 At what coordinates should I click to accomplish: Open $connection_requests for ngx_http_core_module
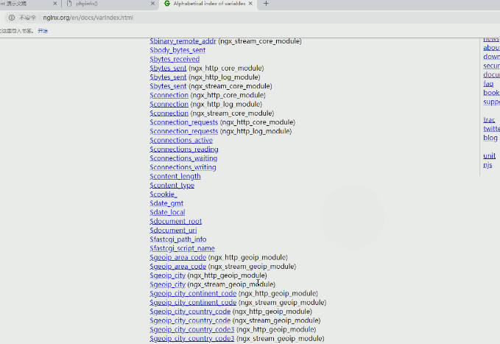183,122
